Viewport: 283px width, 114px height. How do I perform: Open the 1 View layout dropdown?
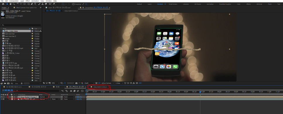tap(119, 83)
